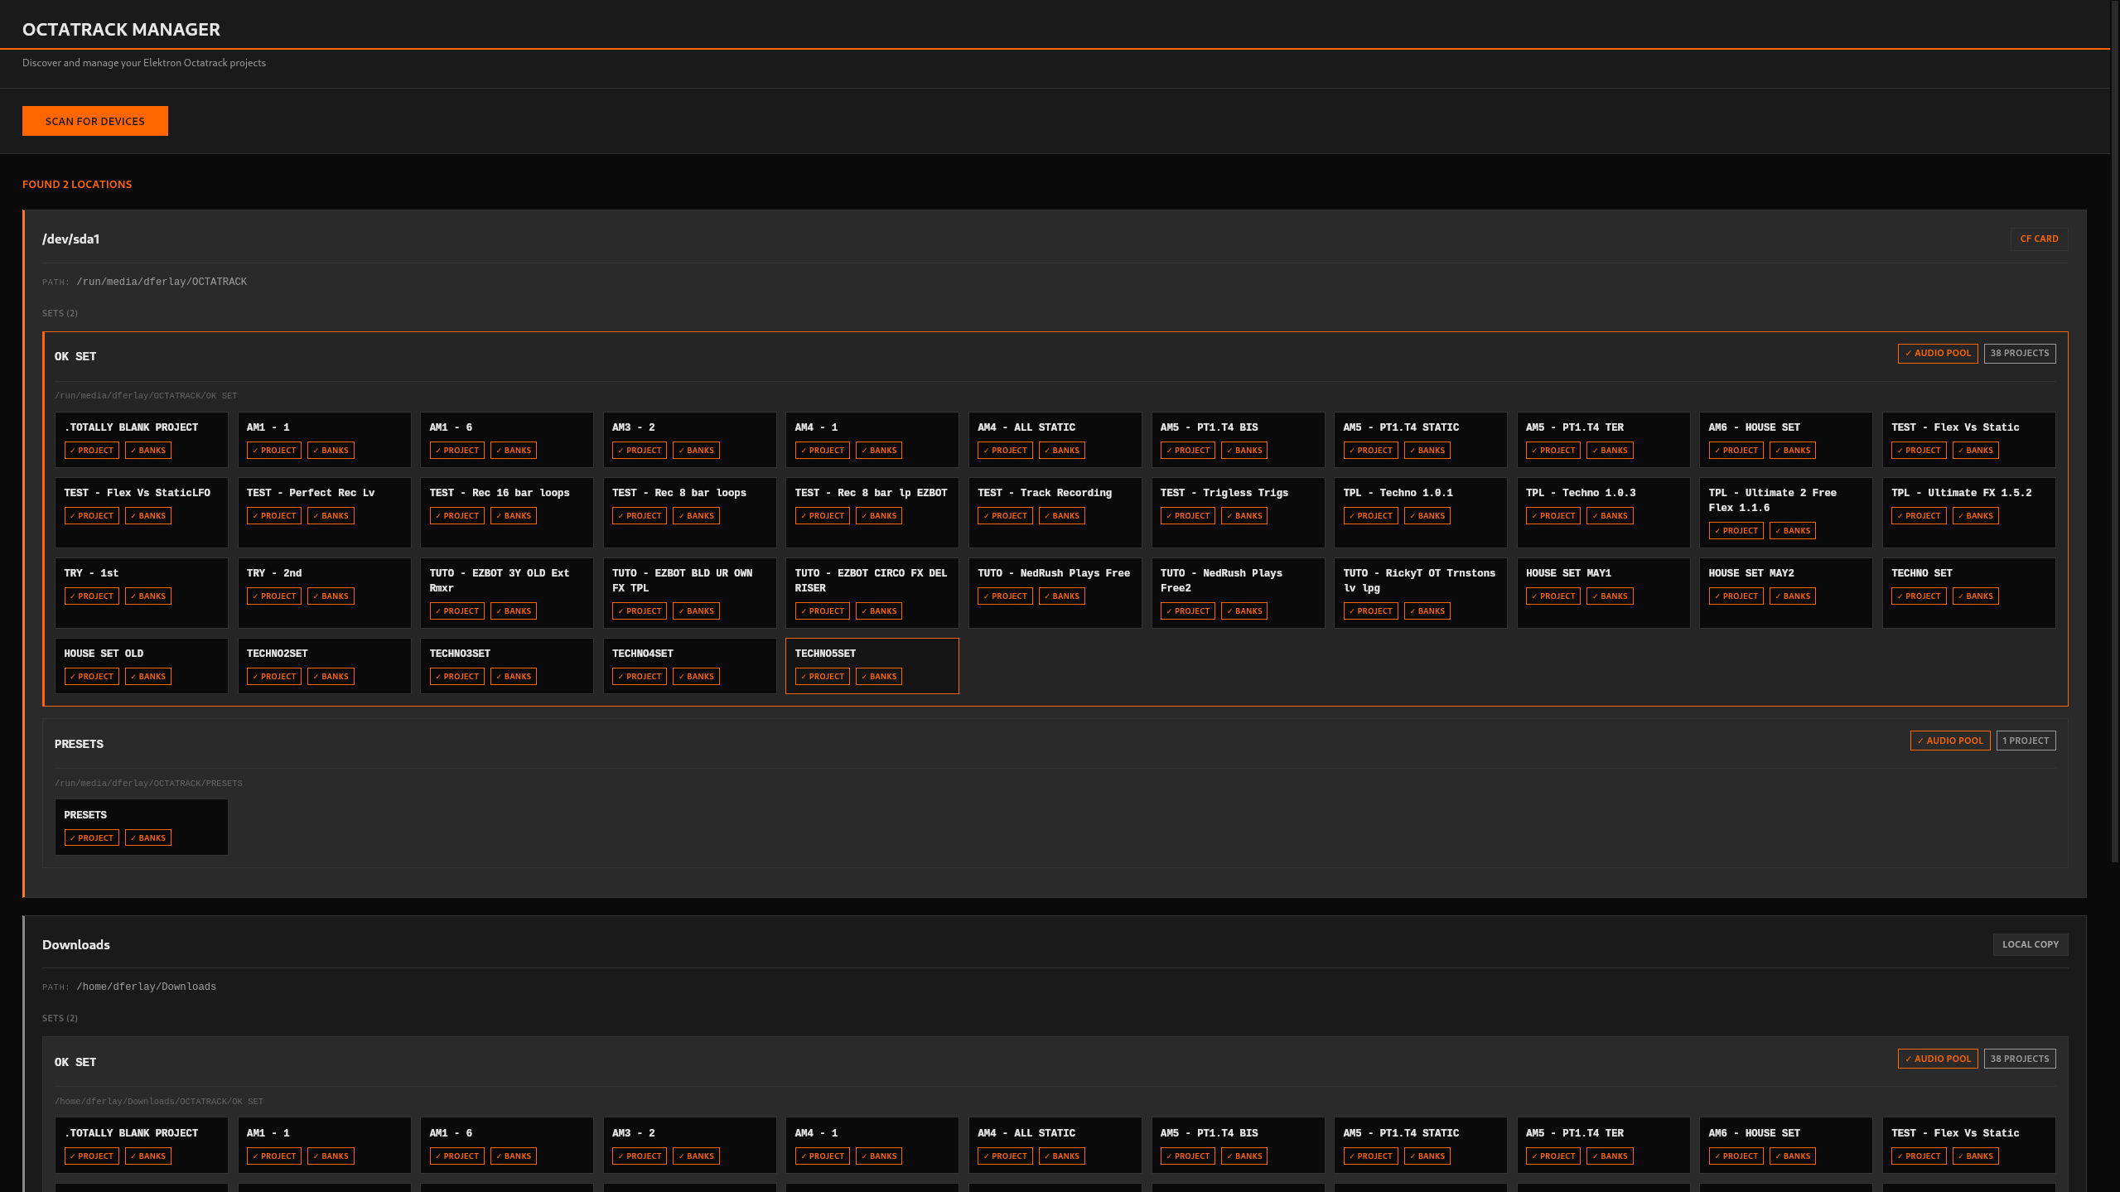Click the LOCAL COPY badge on Downloads
The width and height of the screenshot is (2120, 1192).
[x=2030, y=944]
